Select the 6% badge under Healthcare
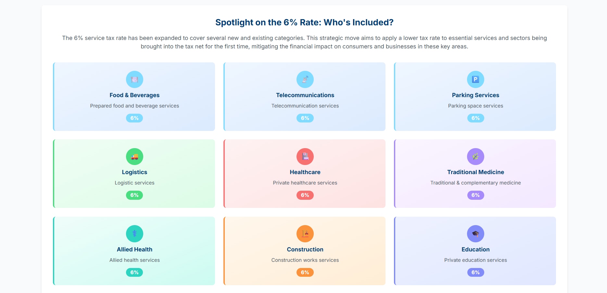This screenshot has height=293, width=607. pyautogui.click(x=305, y=195)
